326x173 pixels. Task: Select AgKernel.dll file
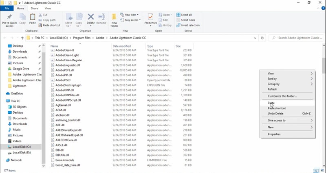[x=63, y=105]
